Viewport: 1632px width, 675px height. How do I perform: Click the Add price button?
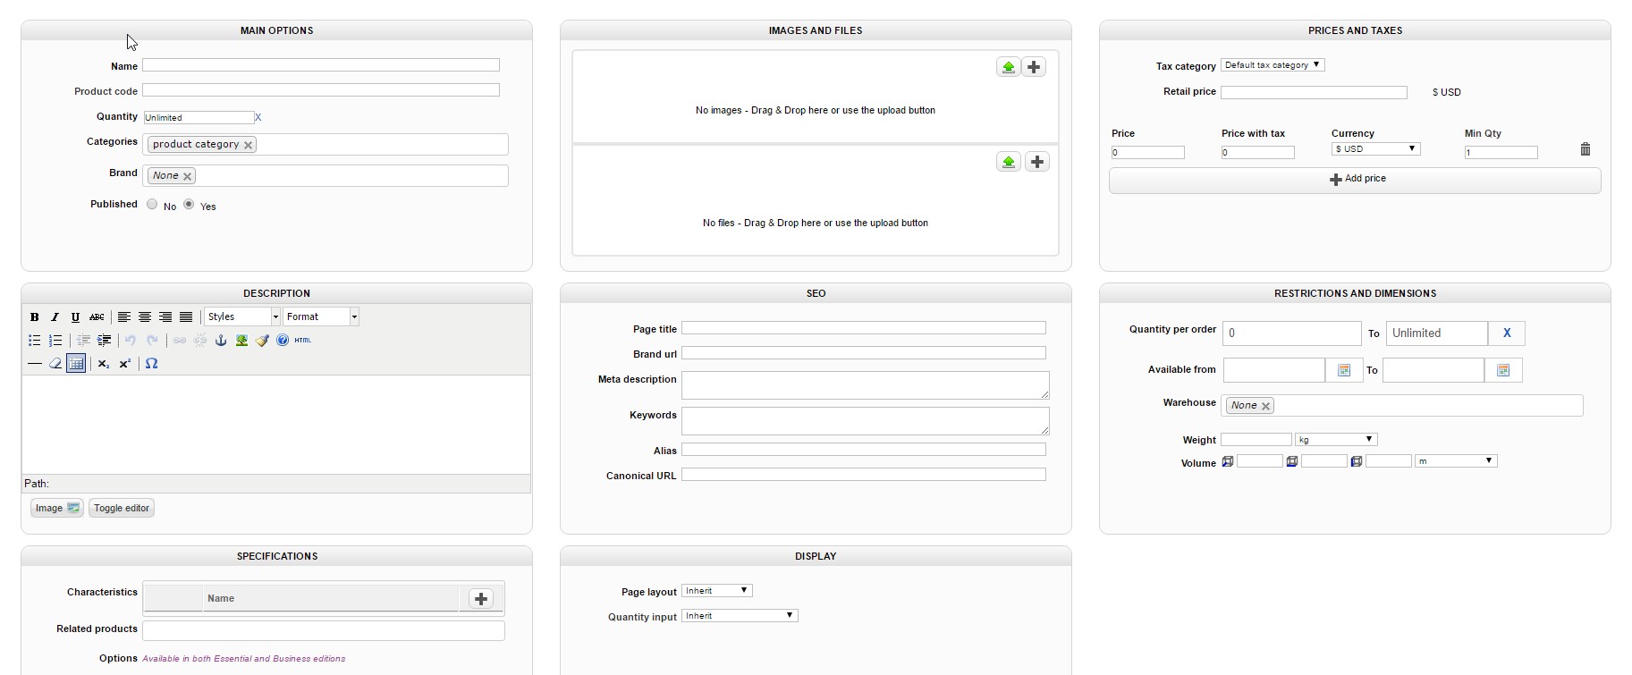1355,180
